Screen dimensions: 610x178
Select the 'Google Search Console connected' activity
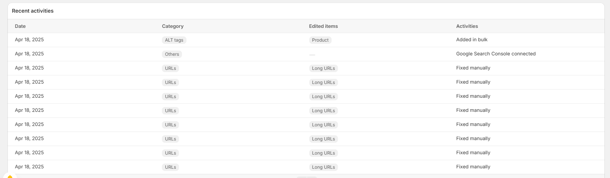pos(496,54)
